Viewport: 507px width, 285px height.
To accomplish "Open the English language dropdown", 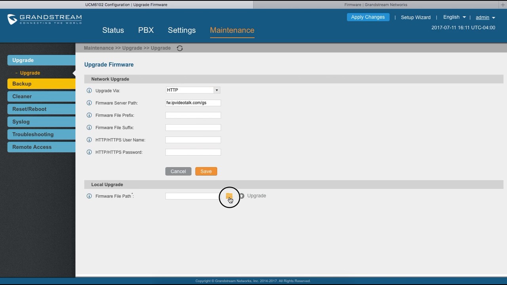I will [x=454, y=17].
